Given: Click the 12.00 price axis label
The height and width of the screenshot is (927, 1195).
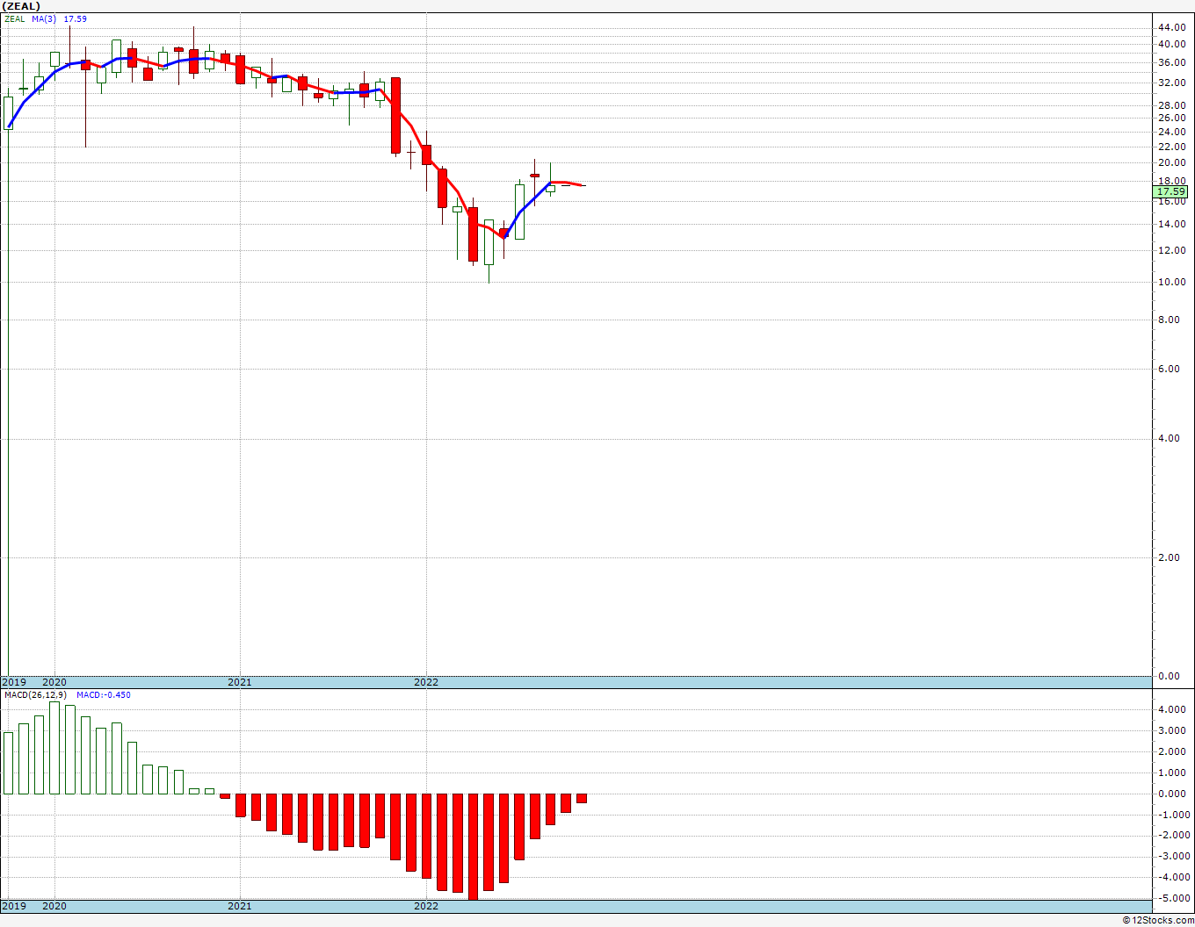Looking at the screenshot, I should (1172, 250).
